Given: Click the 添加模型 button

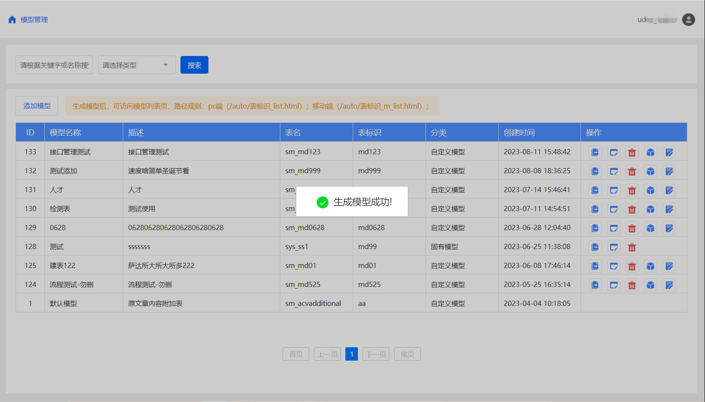Looking at the screenshot, I should click(37, 106).
